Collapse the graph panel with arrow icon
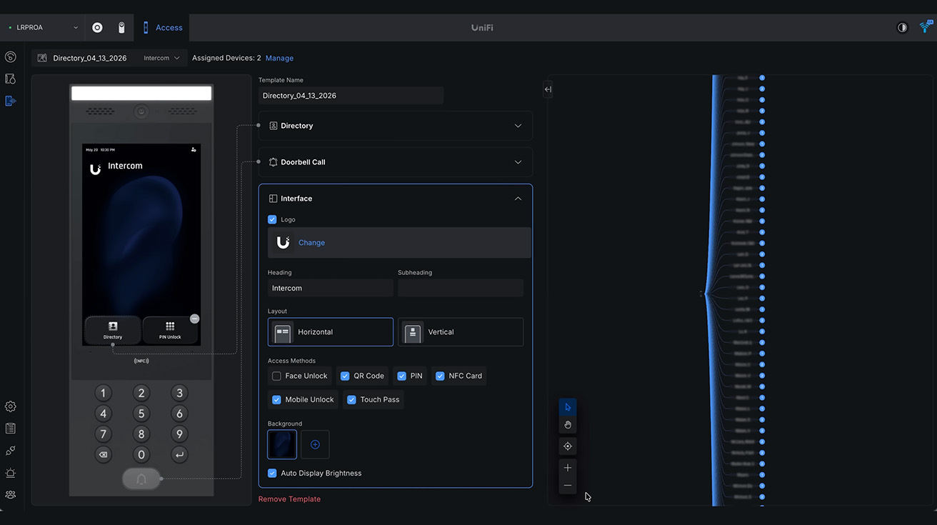The image size is (937, 525). coord(548,89)
